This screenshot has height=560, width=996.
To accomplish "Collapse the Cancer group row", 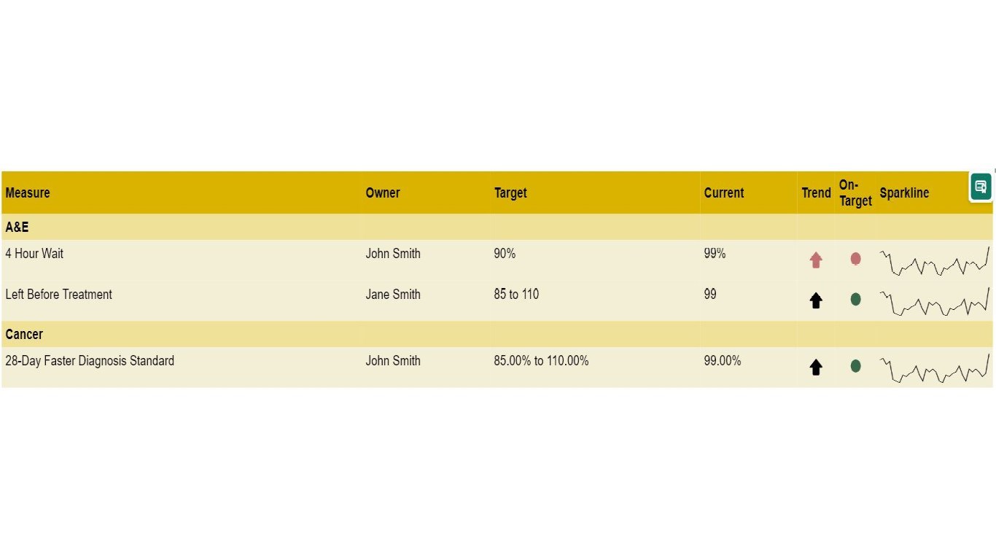I will coord(24,334).
